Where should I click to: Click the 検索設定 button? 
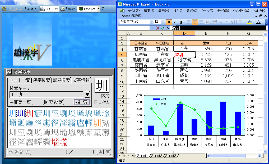[53, 102]
